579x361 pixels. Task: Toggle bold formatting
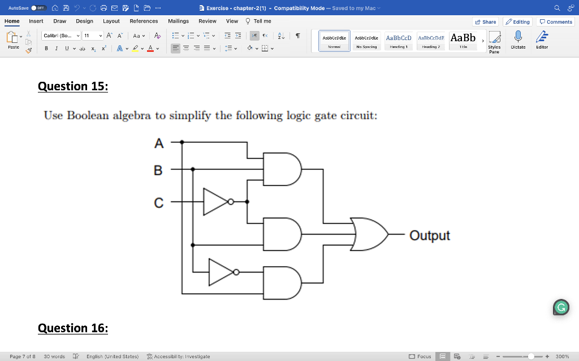46,48
